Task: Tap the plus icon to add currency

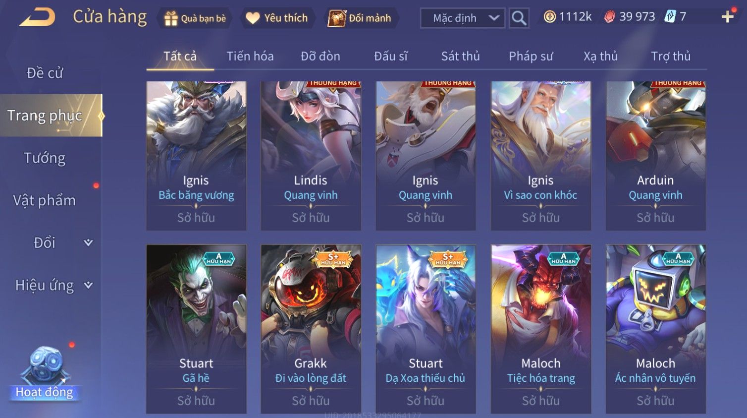Action: pos(727,17)
